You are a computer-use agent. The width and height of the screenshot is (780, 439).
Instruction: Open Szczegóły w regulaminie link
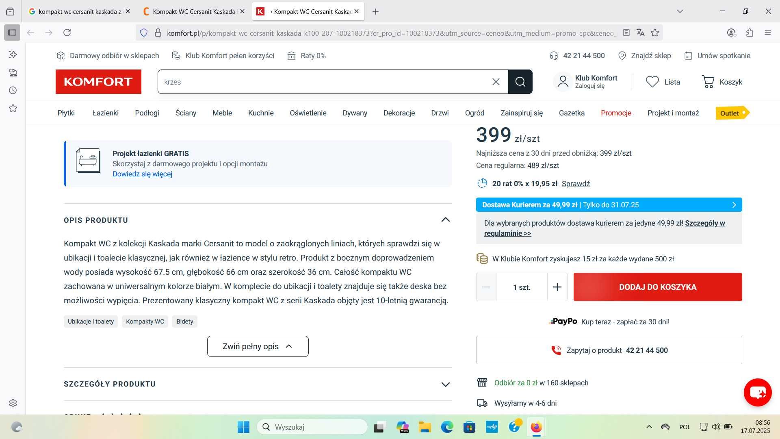click(604, 228)
